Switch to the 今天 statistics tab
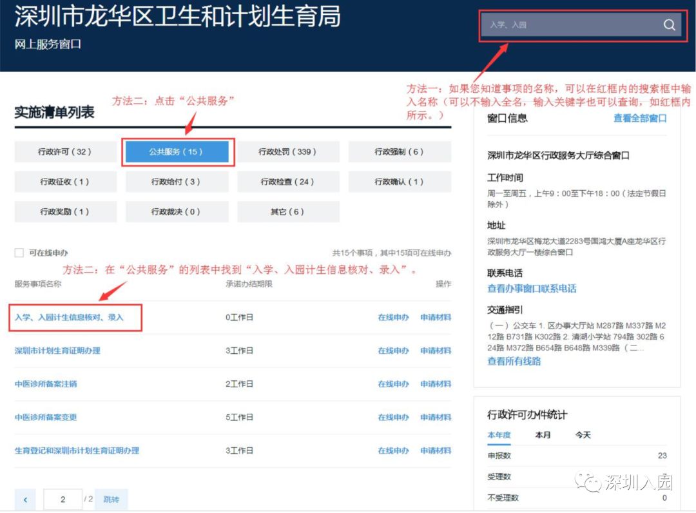The height and width of the screenshot is (513, 696). [x=583, y=435]
